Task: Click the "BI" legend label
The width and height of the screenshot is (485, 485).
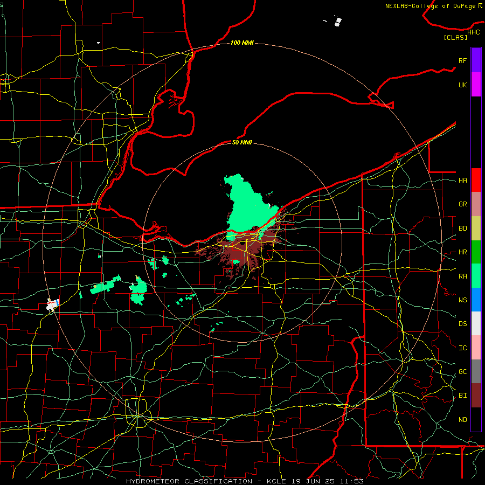Action: click(462, 396)
